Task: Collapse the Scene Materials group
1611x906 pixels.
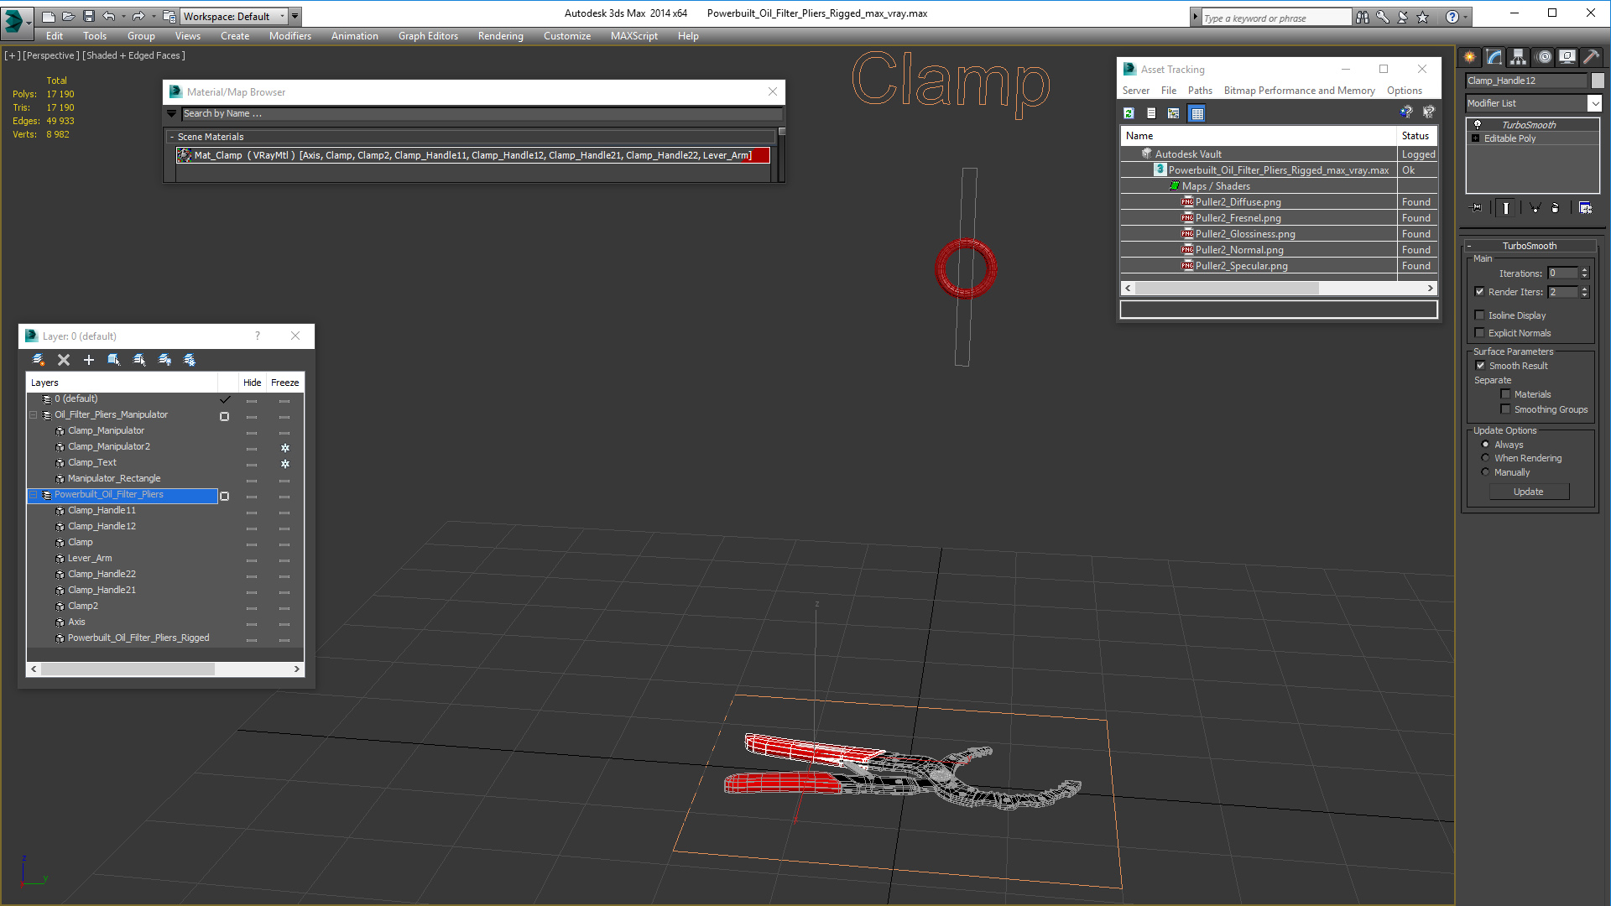Action: pyautogui.click(x=172, y=137)
